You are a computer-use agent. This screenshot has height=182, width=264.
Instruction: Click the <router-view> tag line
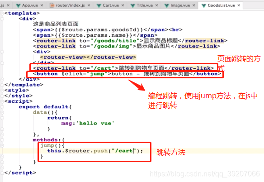(88, 57)
